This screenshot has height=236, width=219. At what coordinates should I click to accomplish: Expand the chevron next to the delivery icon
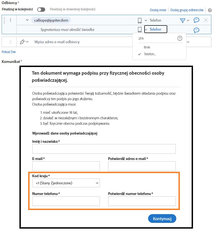point(188,20)
